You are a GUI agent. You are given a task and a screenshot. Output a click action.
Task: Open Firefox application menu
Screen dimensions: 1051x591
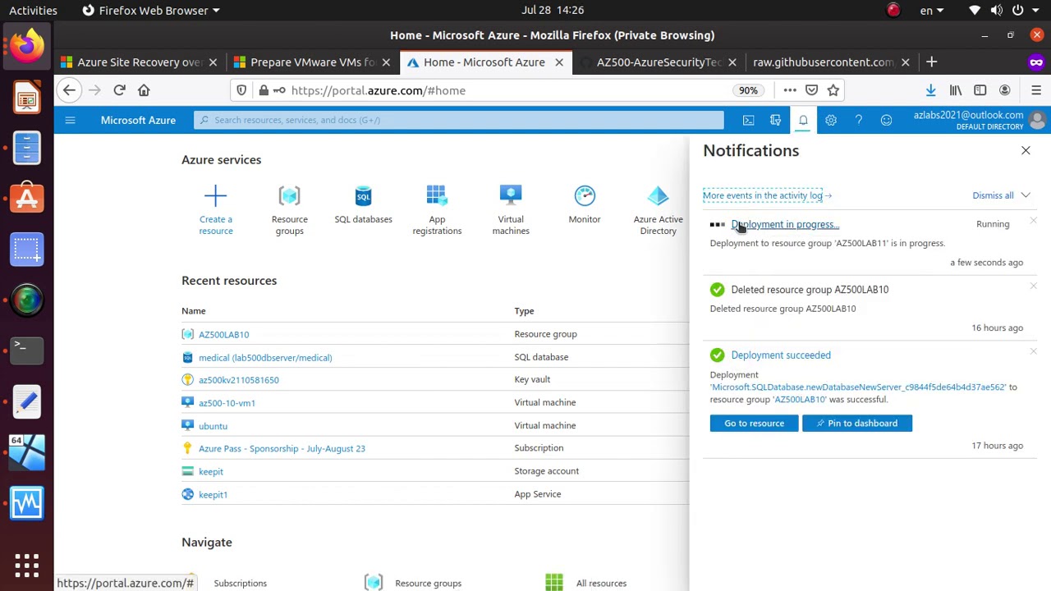tap(1035, 90)
